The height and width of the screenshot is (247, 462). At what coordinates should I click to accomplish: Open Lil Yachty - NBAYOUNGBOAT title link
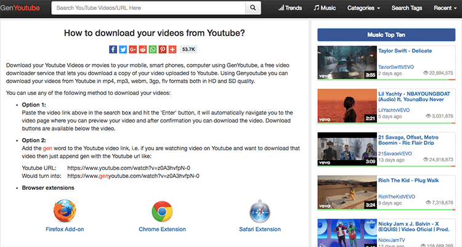(415, 96)
